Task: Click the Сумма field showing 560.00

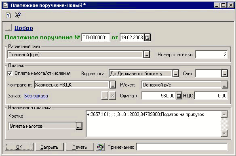Action: click(x=159, y=96)
